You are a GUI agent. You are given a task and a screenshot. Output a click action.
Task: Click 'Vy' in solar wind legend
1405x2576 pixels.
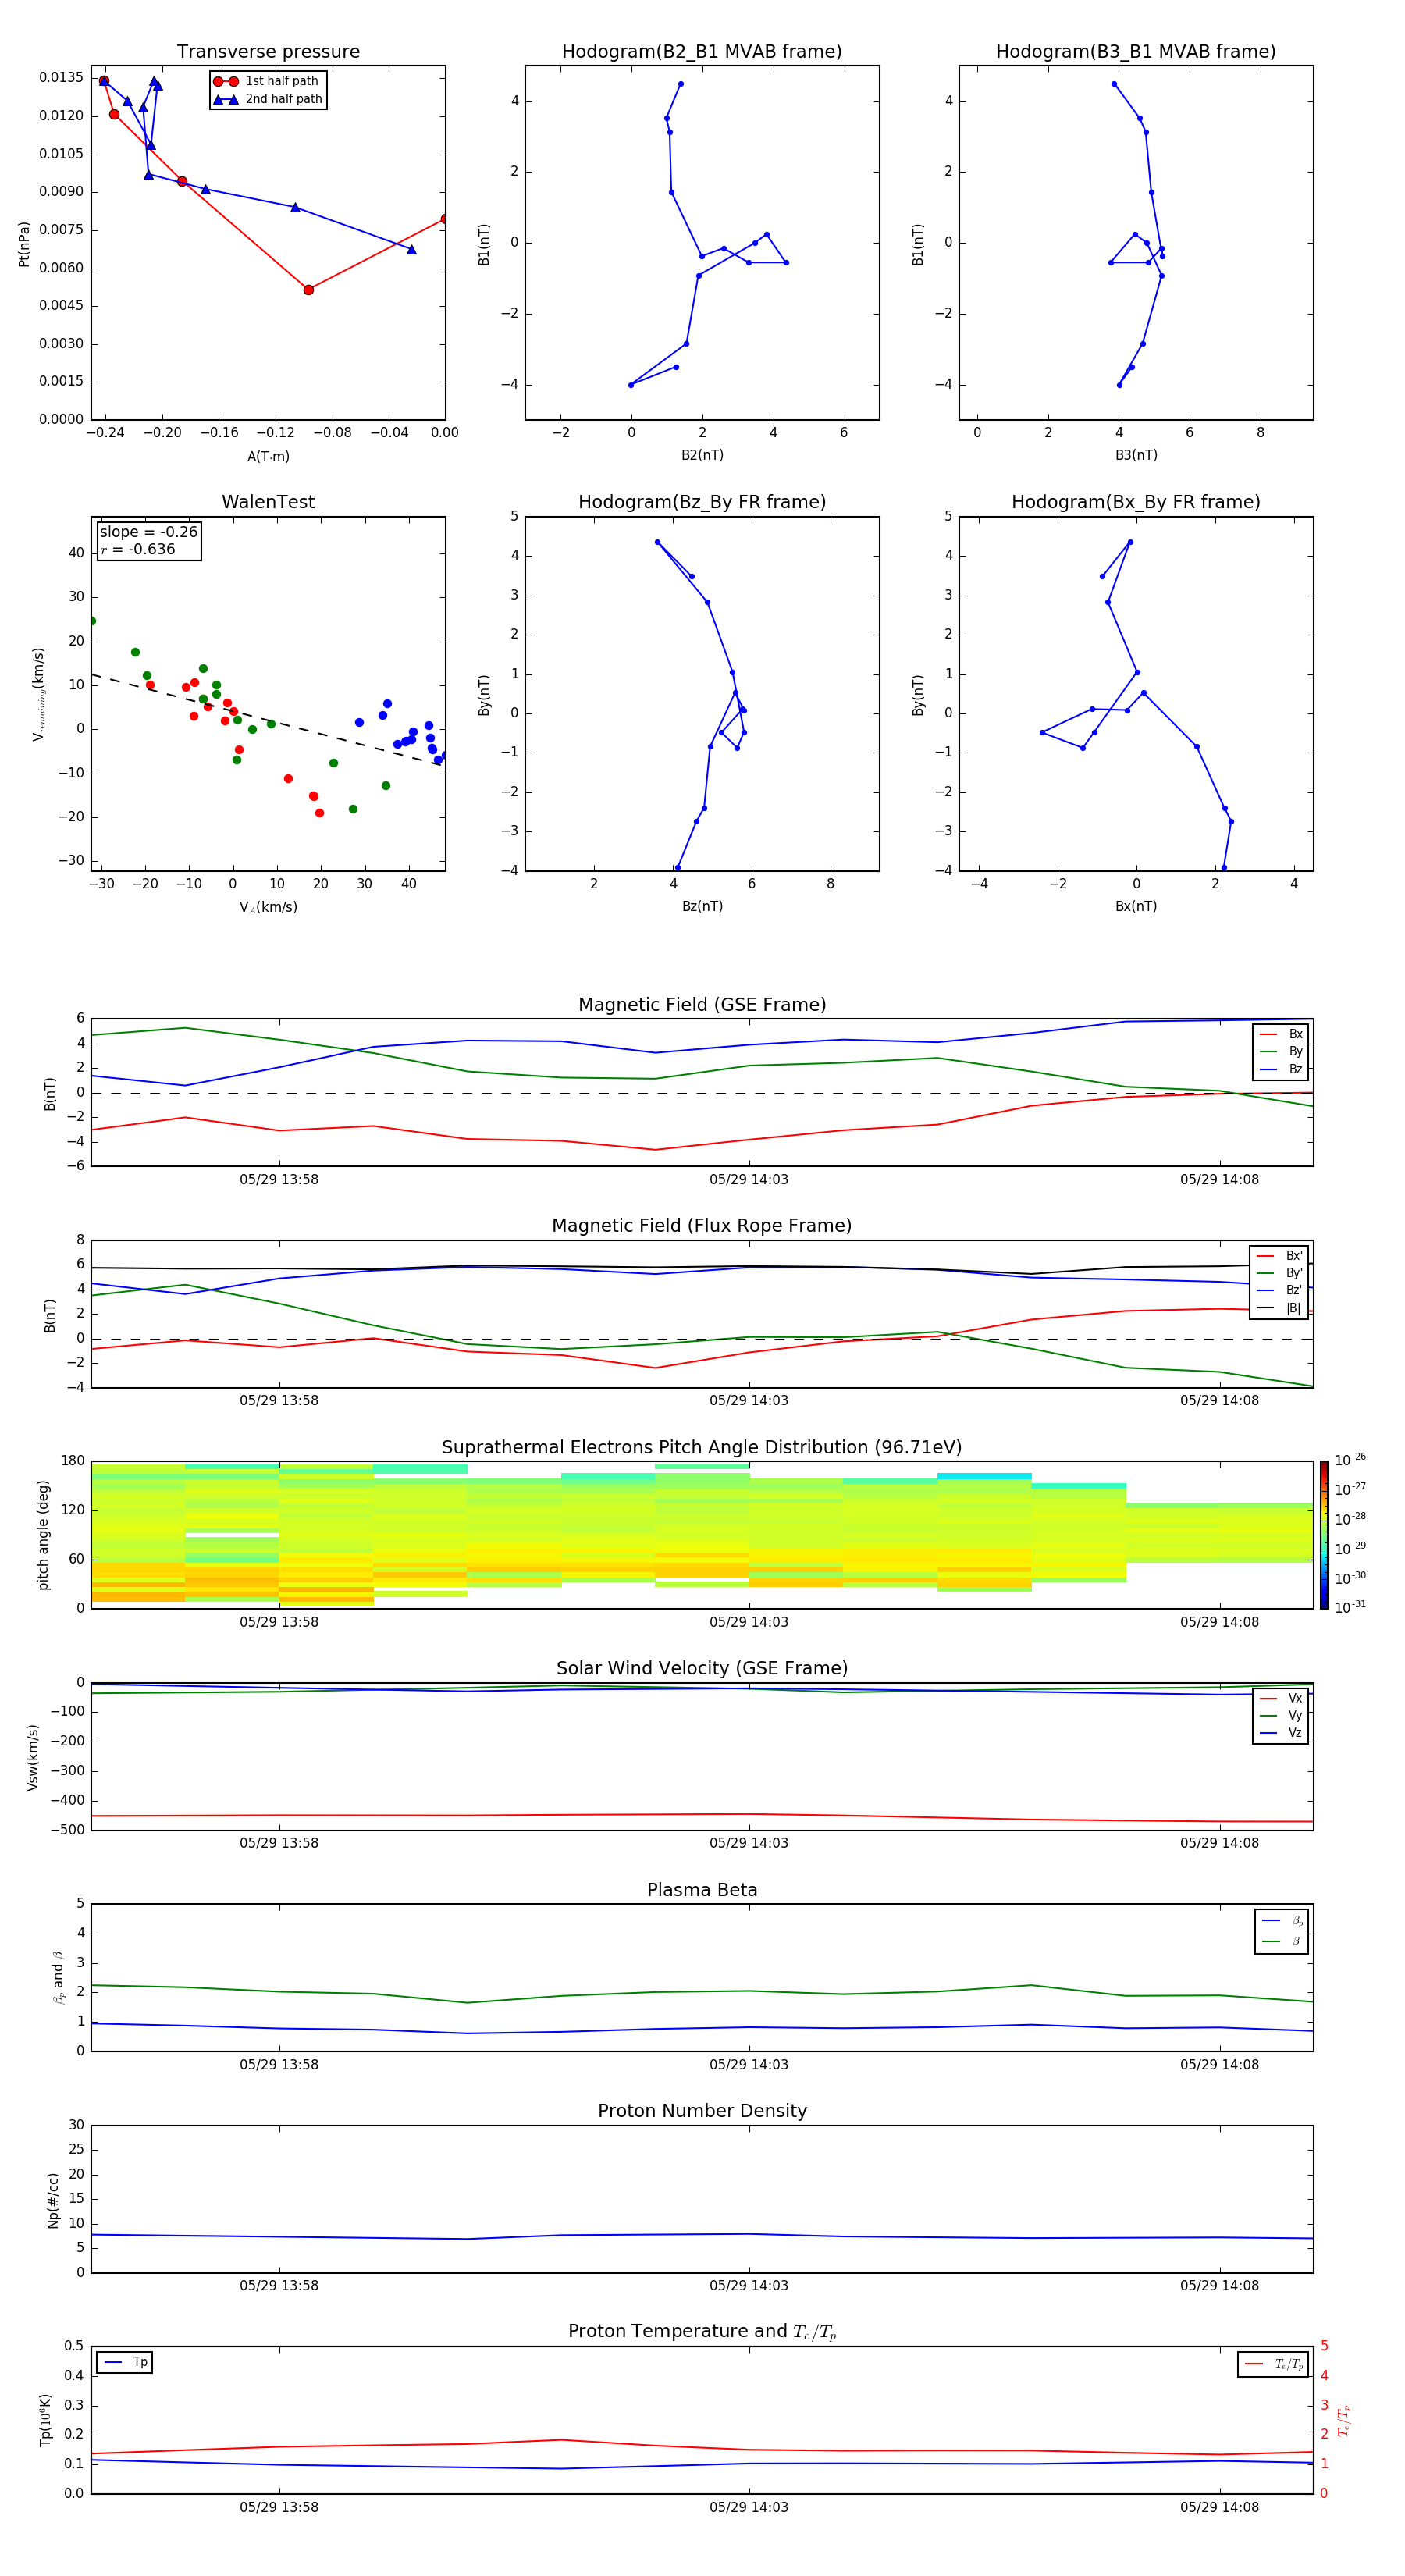(1282, 1715)
